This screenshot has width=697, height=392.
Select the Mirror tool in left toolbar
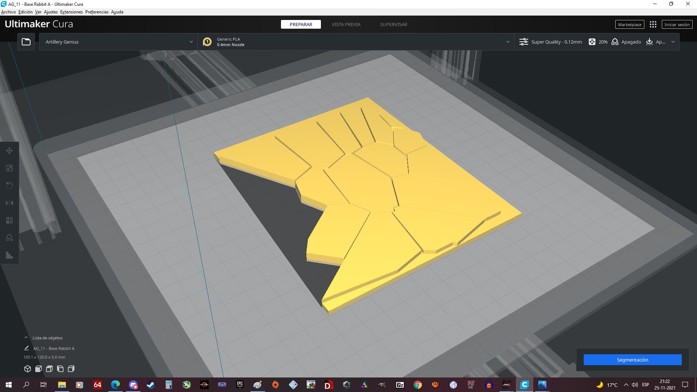click(9, 203)
